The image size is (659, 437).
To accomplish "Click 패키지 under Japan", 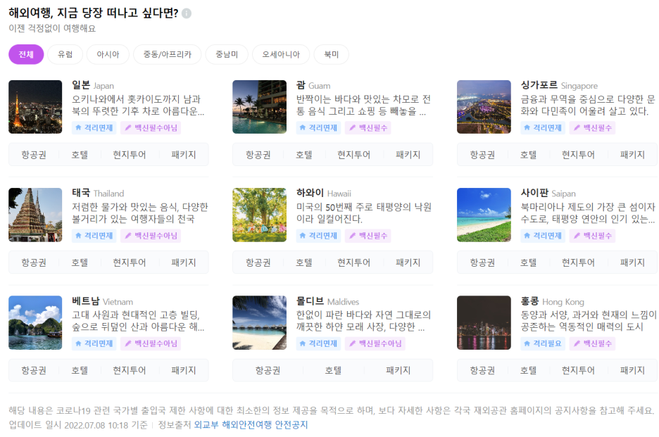I will point(184,155).
